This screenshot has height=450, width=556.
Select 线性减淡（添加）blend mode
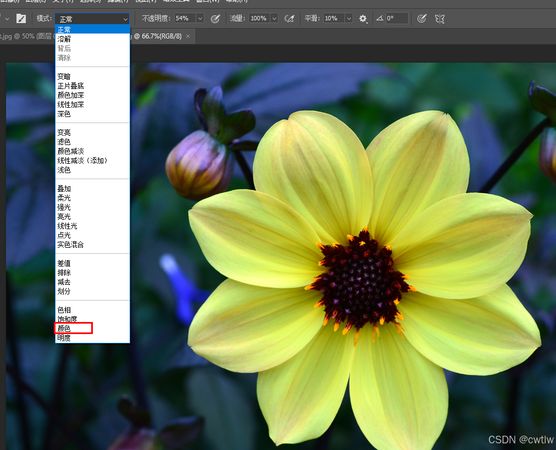(92, 160)
